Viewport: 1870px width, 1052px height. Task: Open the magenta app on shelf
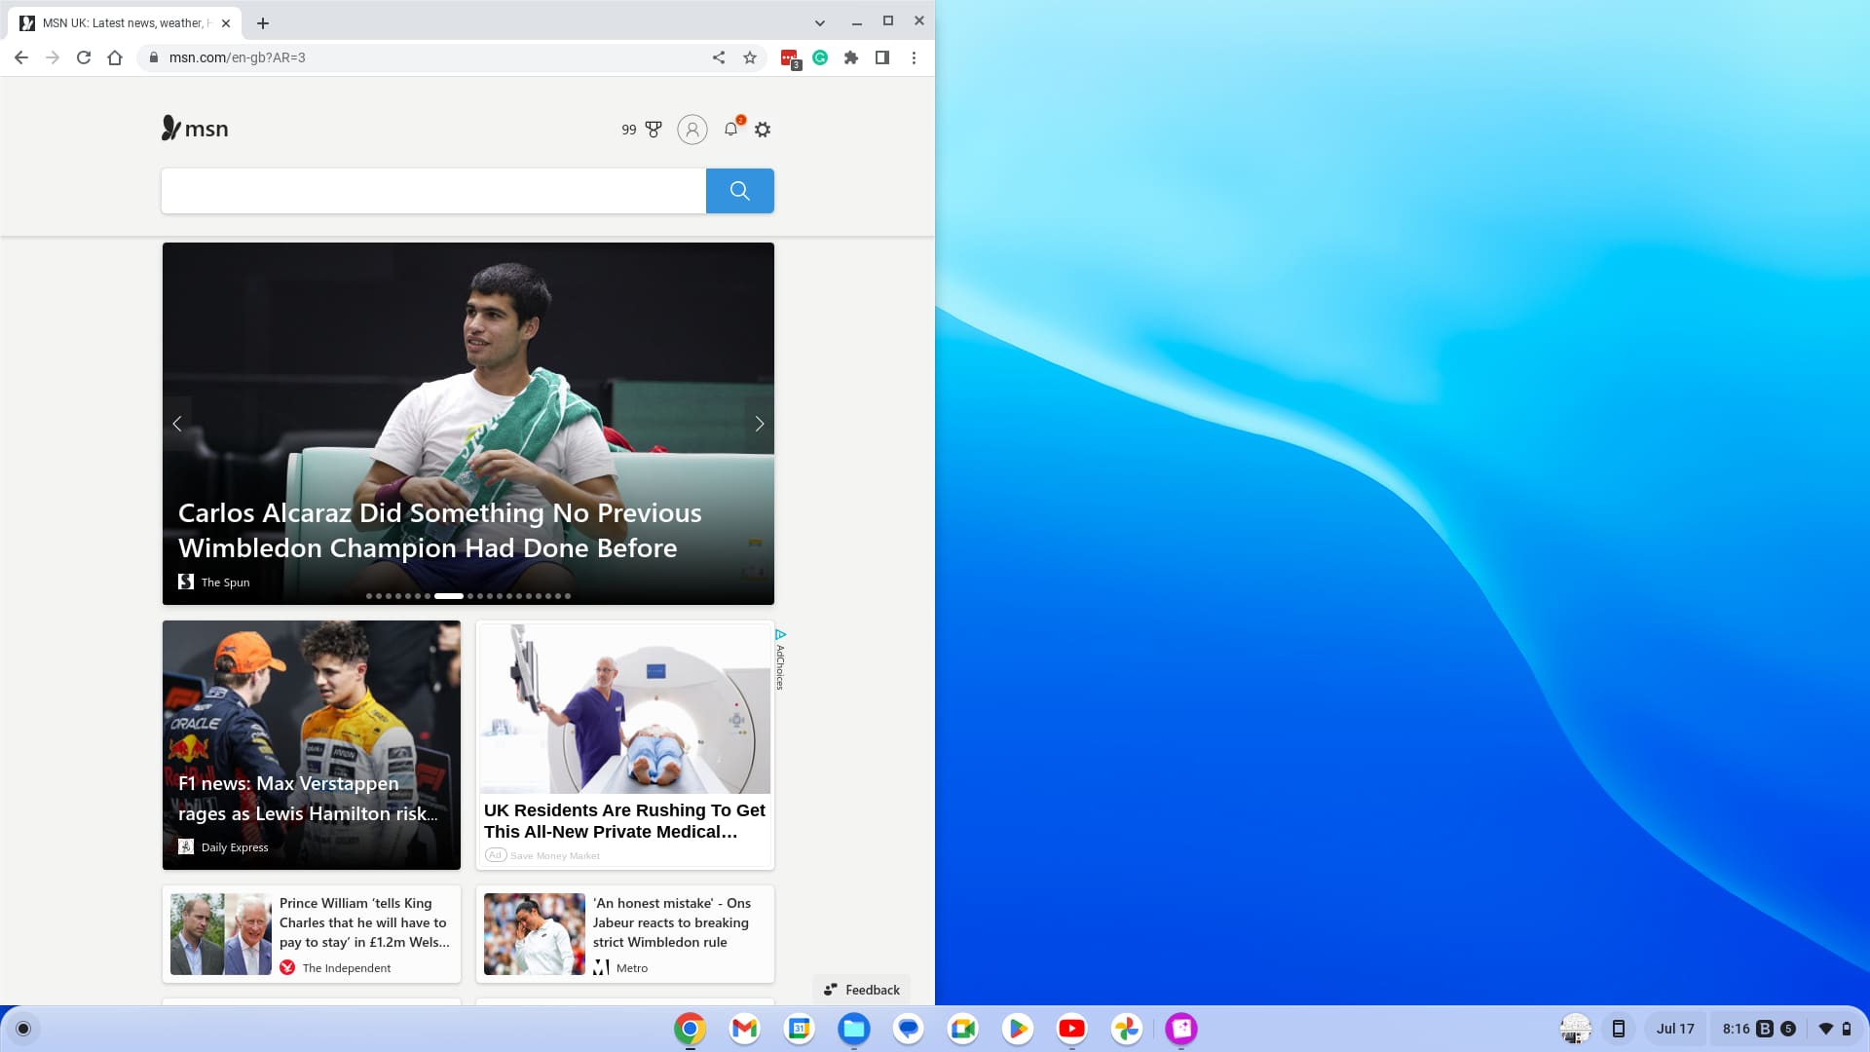(x=1181, y=1029)
